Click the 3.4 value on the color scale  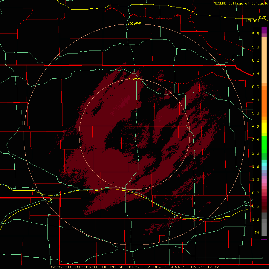click(x=256, y=140)
